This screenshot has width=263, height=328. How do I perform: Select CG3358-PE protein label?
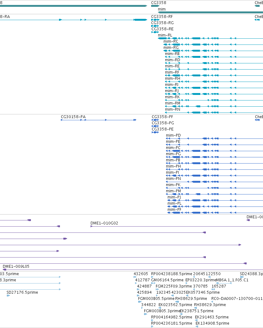(x=163, y=129)
